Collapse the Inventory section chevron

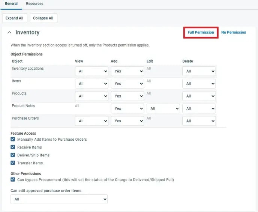pyautogui.click(x=9, y=33)
